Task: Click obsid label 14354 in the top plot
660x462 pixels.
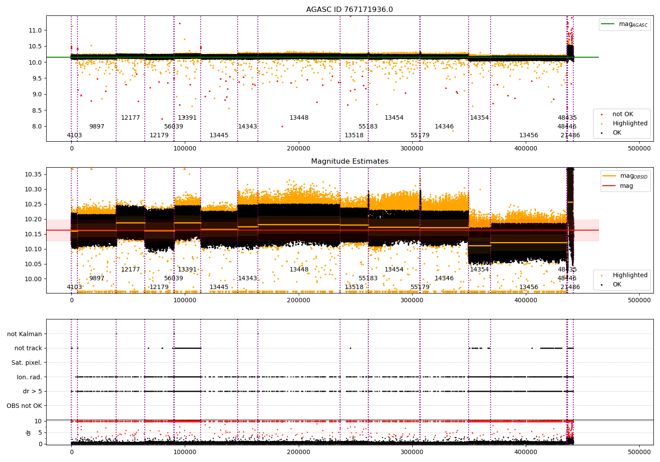Action: (x=480, y=118)
